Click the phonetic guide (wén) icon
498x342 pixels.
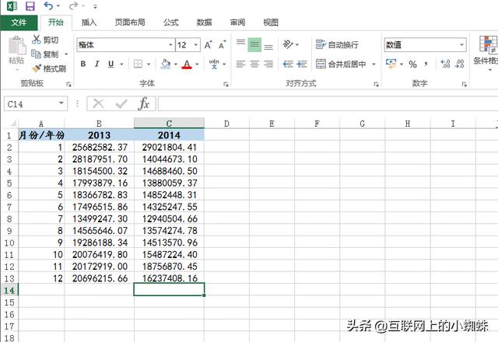point(214,64)
